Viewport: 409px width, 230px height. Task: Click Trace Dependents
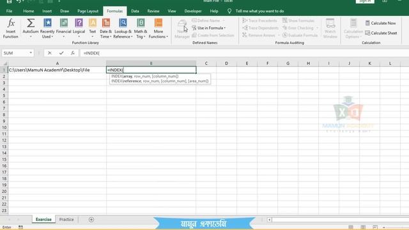[260, 28]
